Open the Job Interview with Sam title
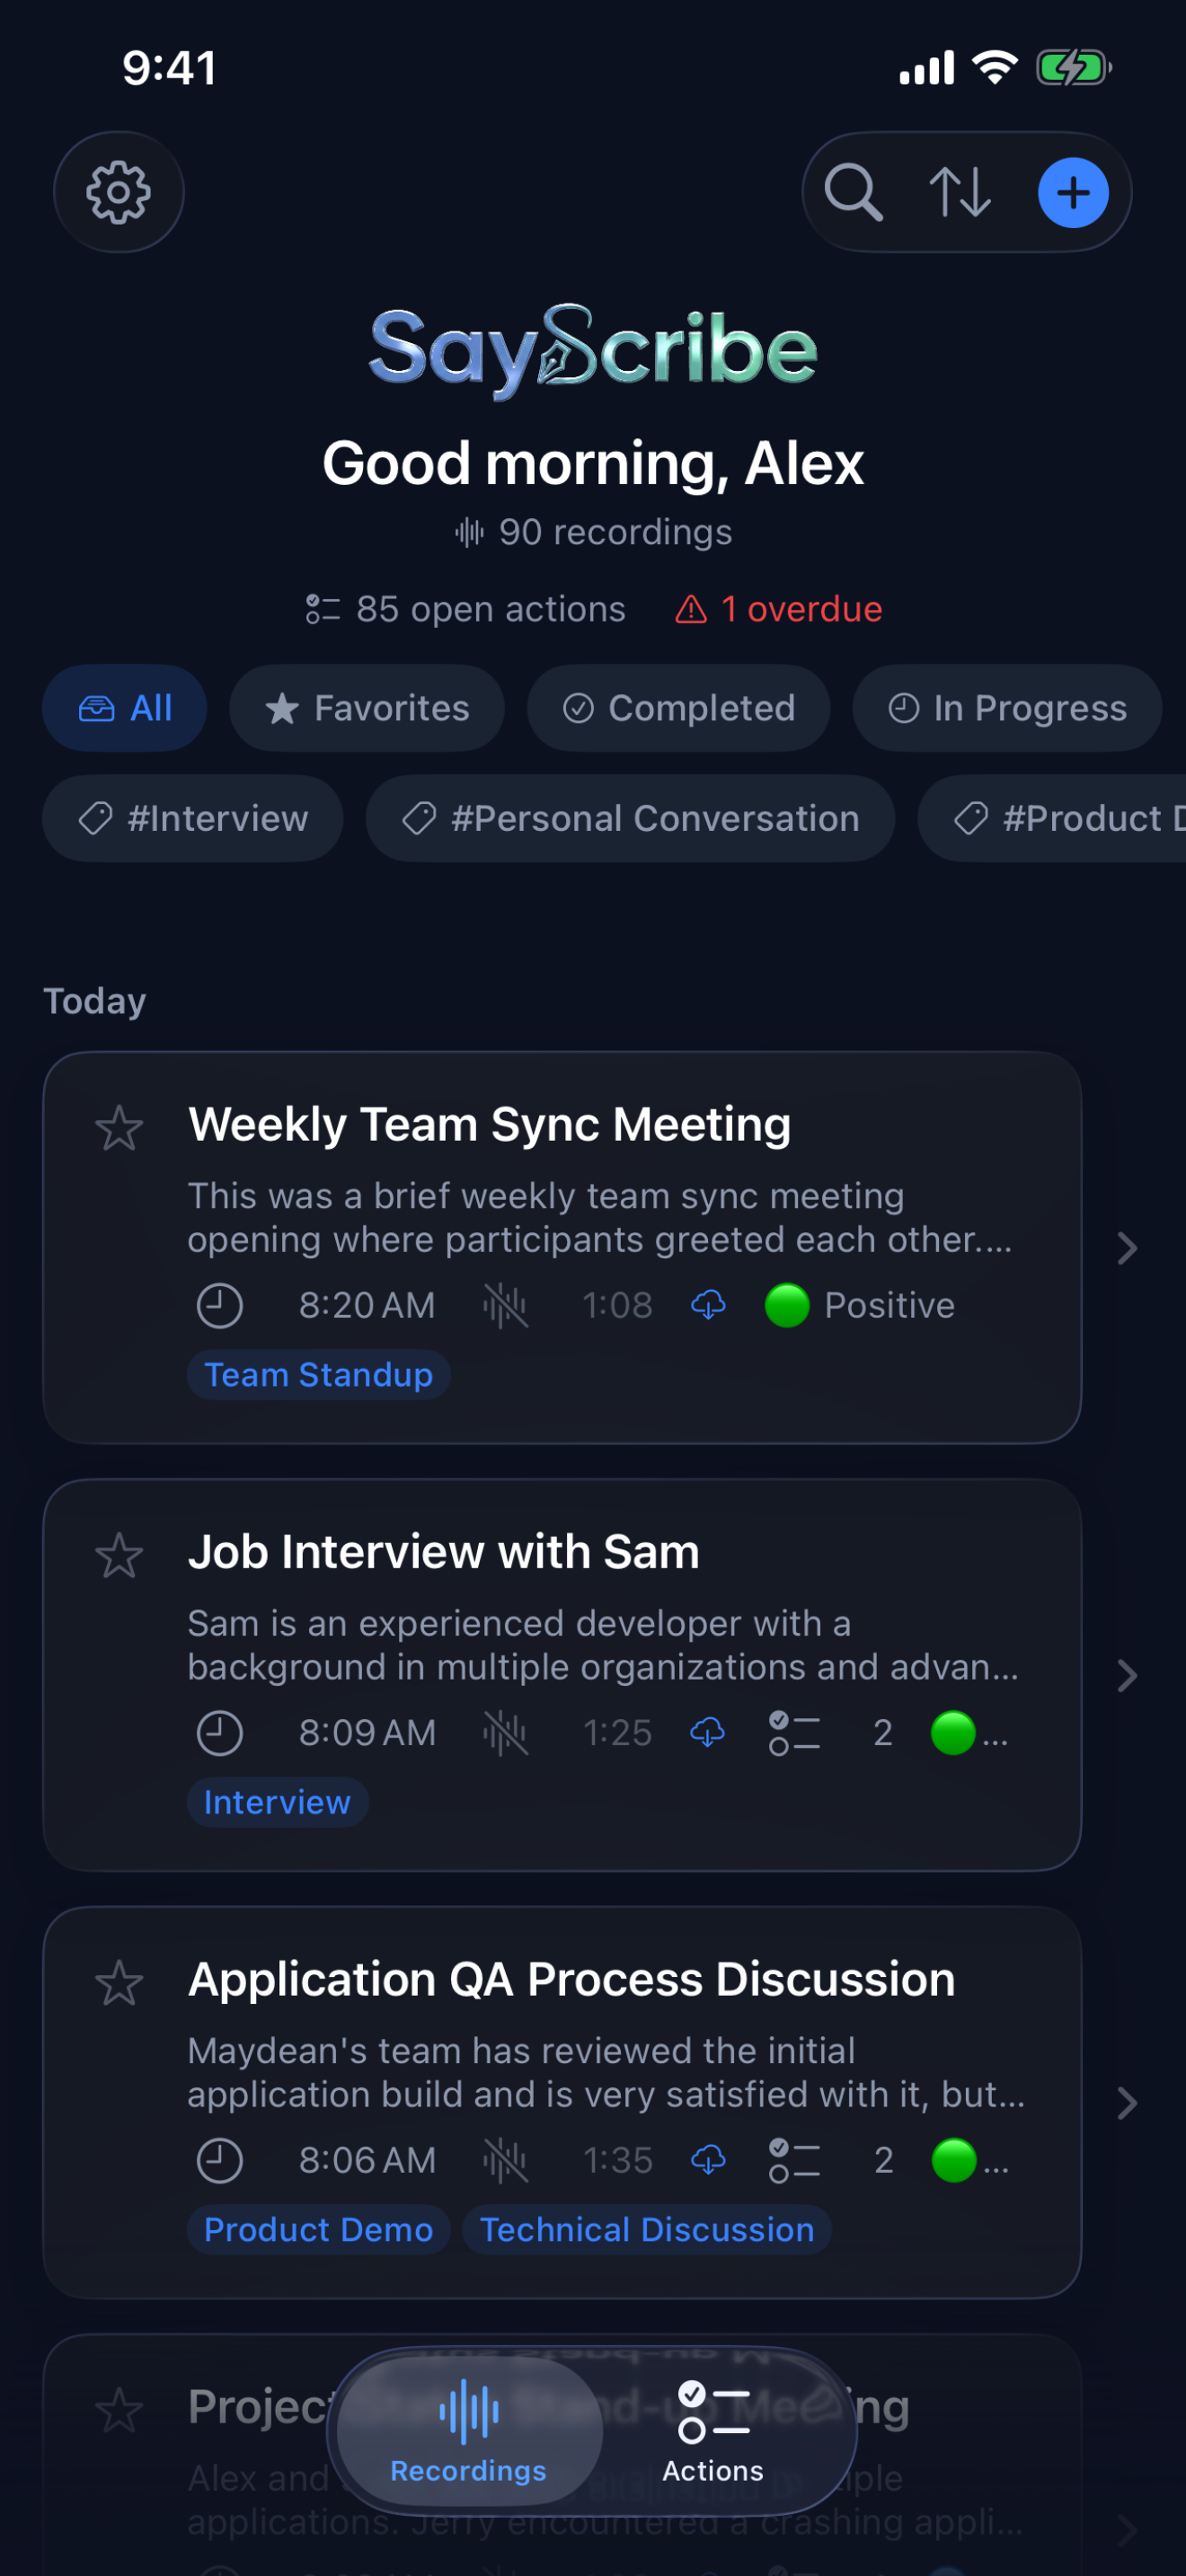This screenshot has height=2576, width=1186. coord(444,1552)
